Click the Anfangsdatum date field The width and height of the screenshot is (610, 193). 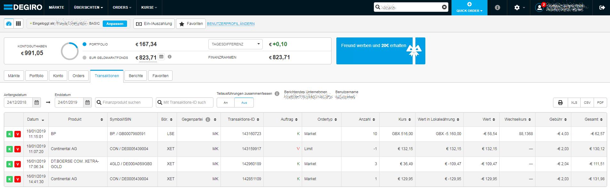[x=18, y=102]
